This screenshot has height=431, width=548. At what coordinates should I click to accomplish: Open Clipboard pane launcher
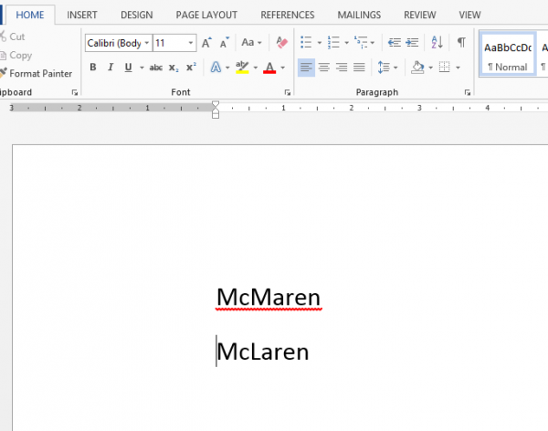click(x=75, y=92)
